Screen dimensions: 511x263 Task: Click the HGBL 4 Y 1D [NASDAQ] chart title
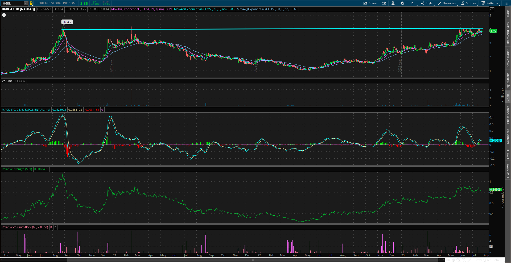18,9
